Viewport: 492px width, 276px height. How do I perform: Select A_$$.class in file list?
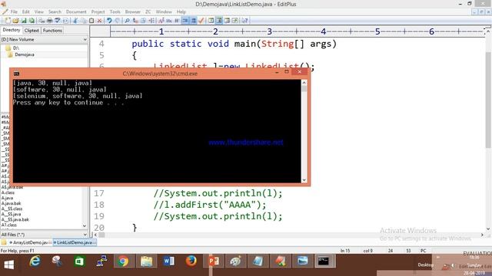[12, 209]
